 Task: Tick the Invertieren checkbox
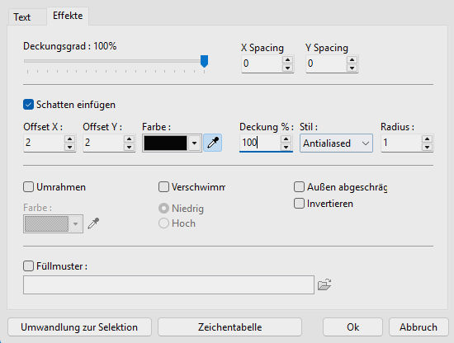[x=299, y=204]
